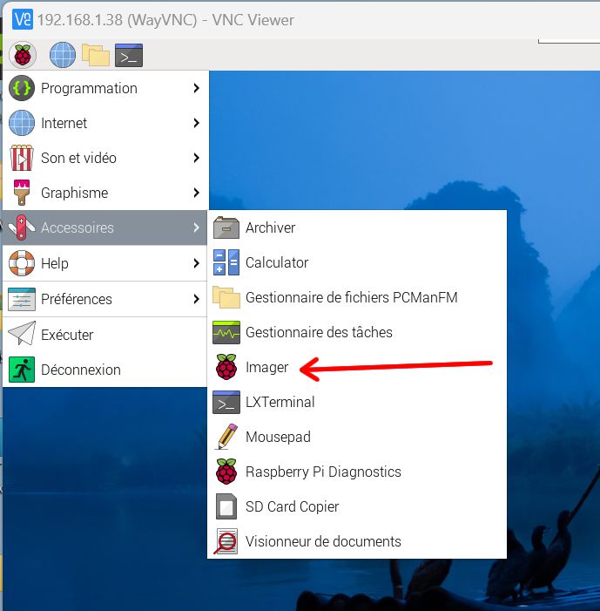Click the Son et vidéo popcorn icon
The height and width of the screenshot is (611, 600).
click(22, 158)
